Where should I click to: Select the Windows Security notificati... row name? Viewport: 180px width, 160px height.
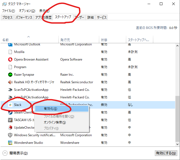point(35,135)
